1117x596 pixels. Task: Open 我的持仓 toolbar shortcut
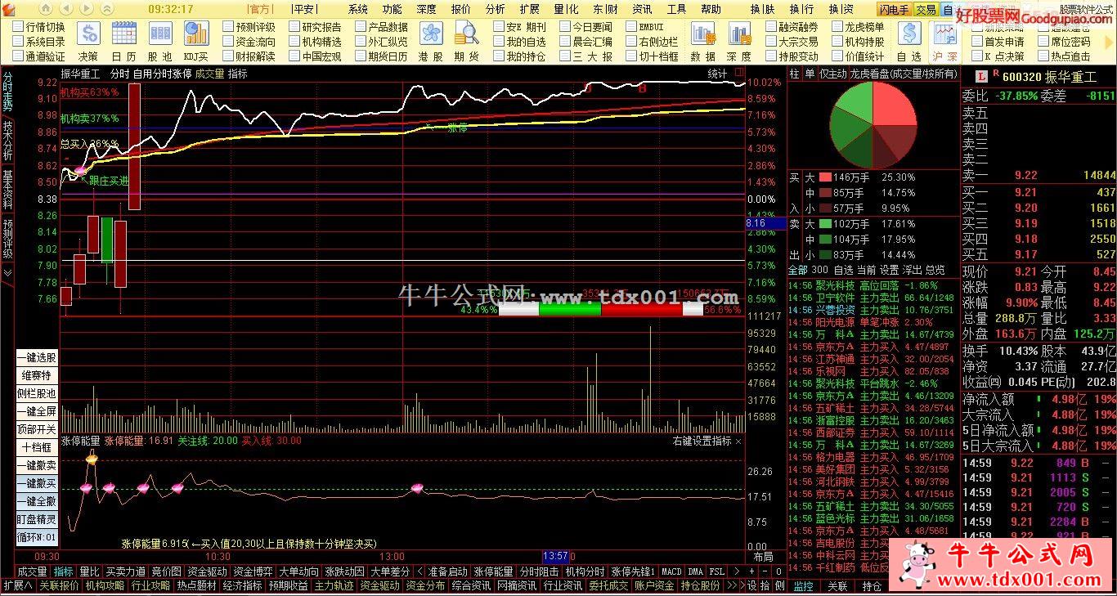tap(518, 56)
